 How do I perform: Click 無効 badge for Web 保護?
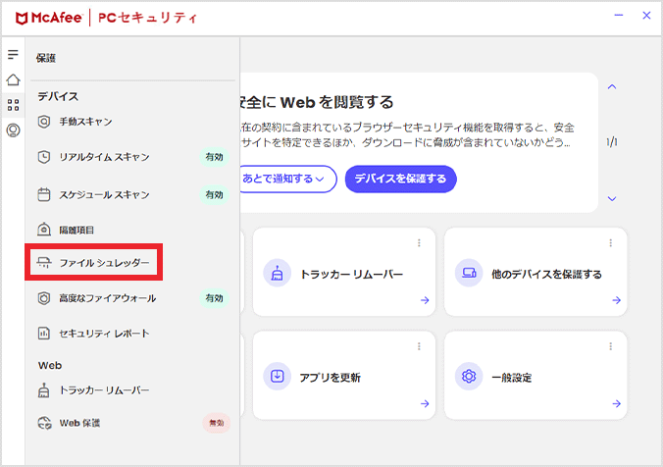[217, 423]
